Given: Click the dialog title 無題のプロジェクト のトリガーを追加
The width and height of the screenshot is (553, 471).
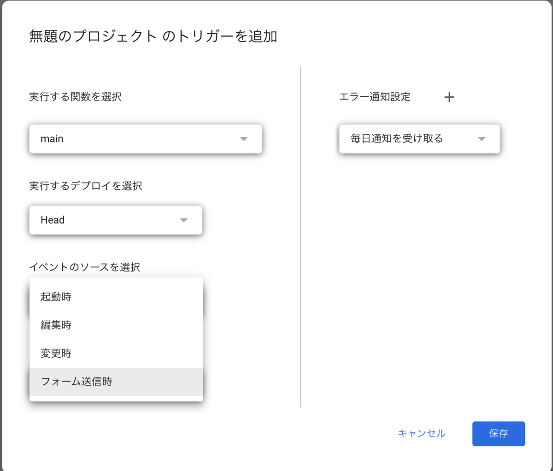Looking at the screenshot, I should pyautogui.click(x=153, y=36).
